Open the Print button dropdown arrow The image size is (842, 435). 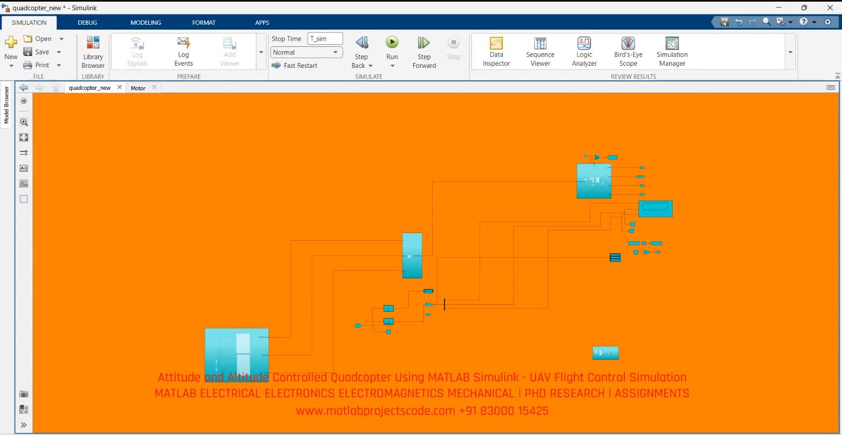(x=59, y=65)
